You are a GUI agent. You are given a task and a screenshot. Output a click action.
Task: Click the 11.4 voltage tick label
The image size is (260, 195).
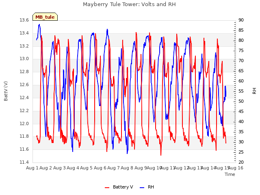tap(24, 162)
